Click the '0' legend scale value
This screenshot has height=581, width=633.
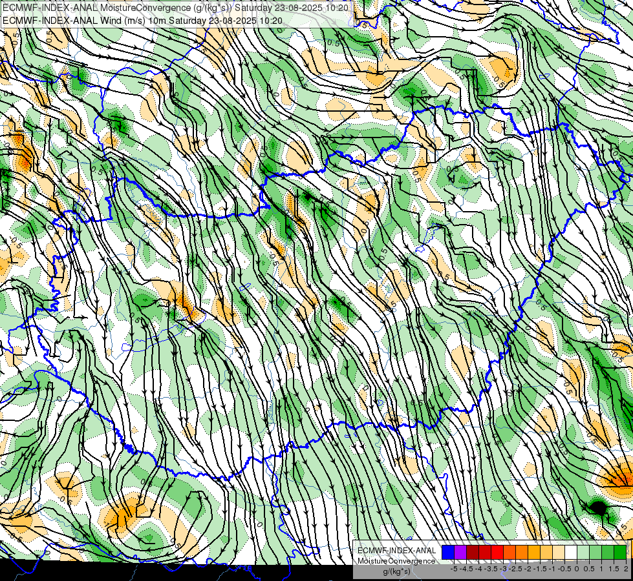coord(577,569)
